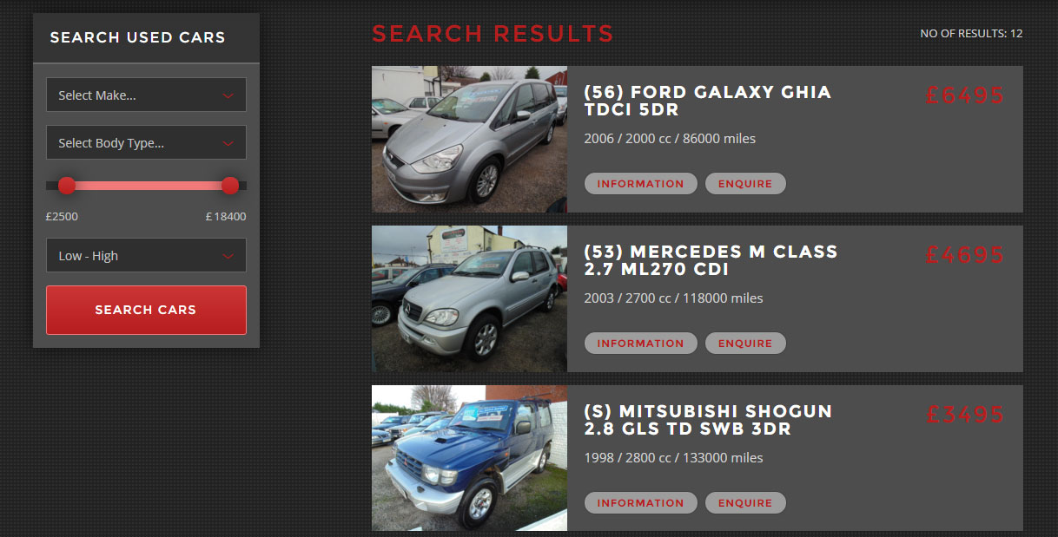Open Information for the Mitsubishi Shogun
This screenshot has height=537, width=1058.
tap(640, 502)
